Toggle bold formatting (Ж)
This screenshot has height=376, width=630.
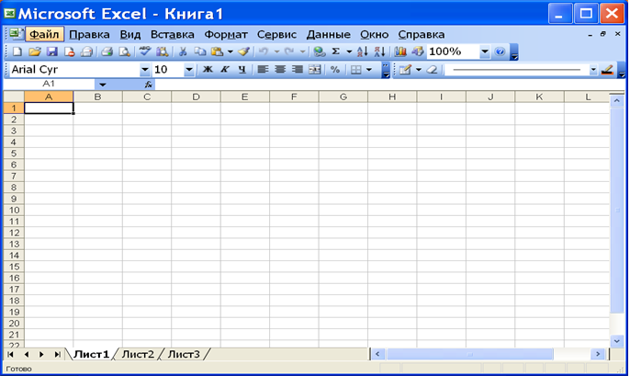[x=208, y=70]
